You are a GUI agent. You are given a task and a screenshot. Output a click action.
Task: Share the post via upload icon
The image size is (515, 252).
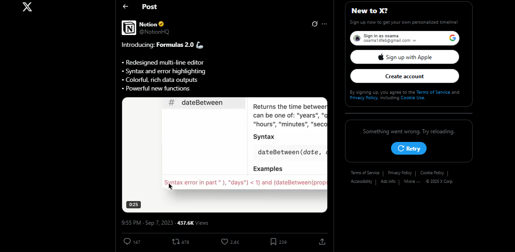322,242
